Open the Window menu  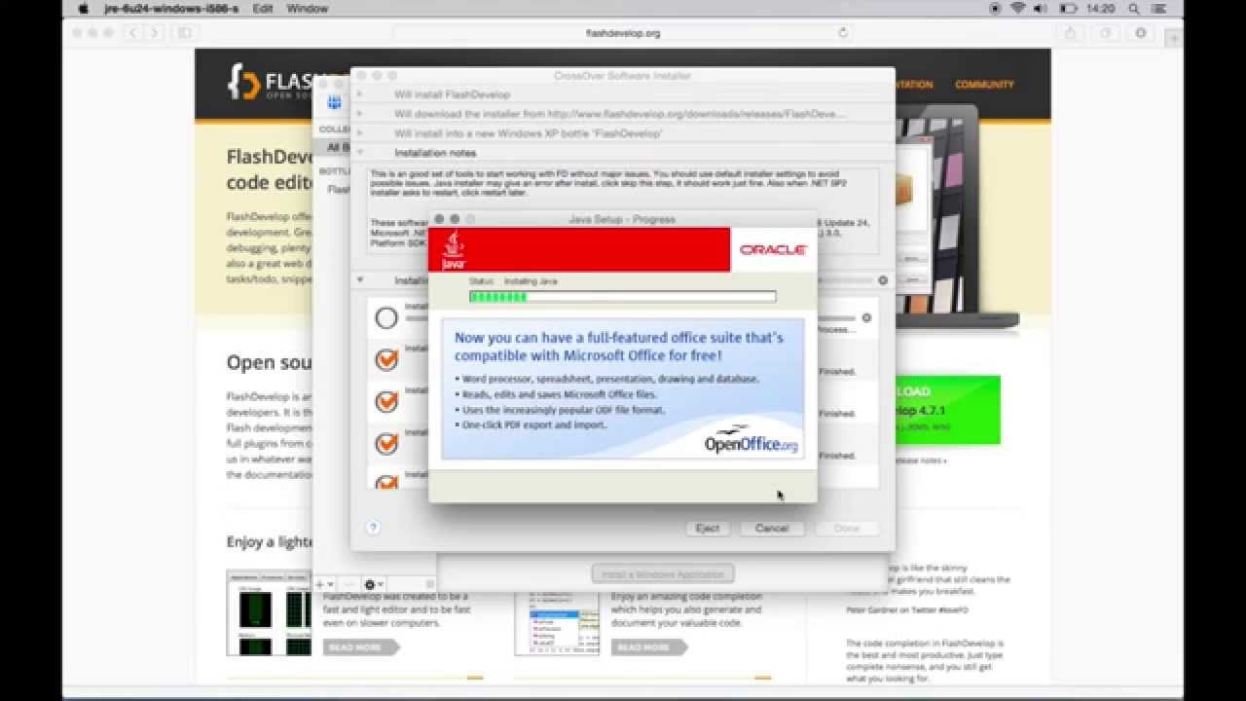coord(308,8)
